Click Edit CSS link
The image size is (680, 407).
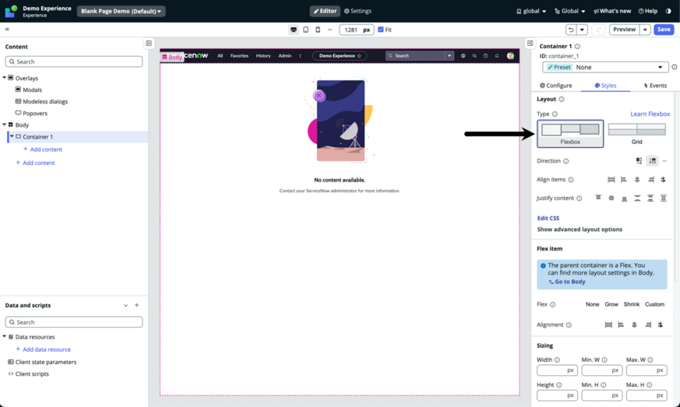548,218
